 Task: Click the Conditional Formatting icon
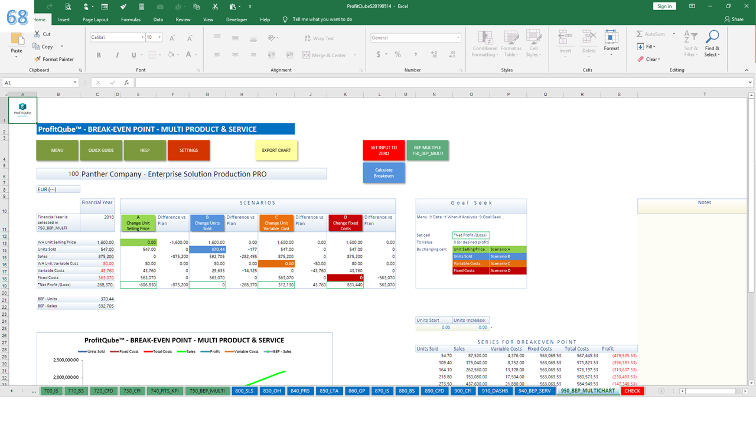[485, 37]
